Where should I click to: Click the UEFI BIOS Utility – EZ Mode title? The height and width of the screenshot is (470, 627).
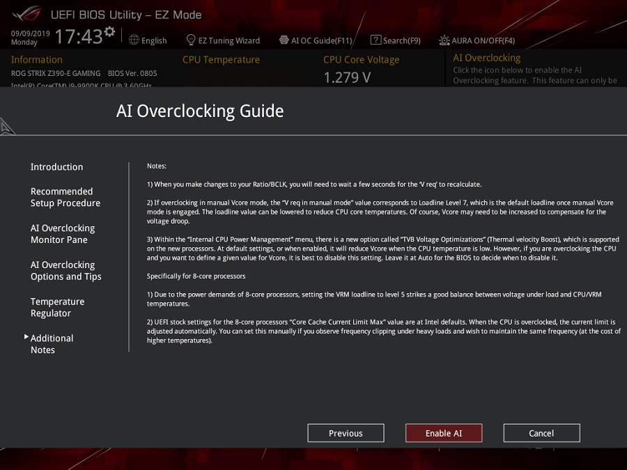tap(126, 15)
